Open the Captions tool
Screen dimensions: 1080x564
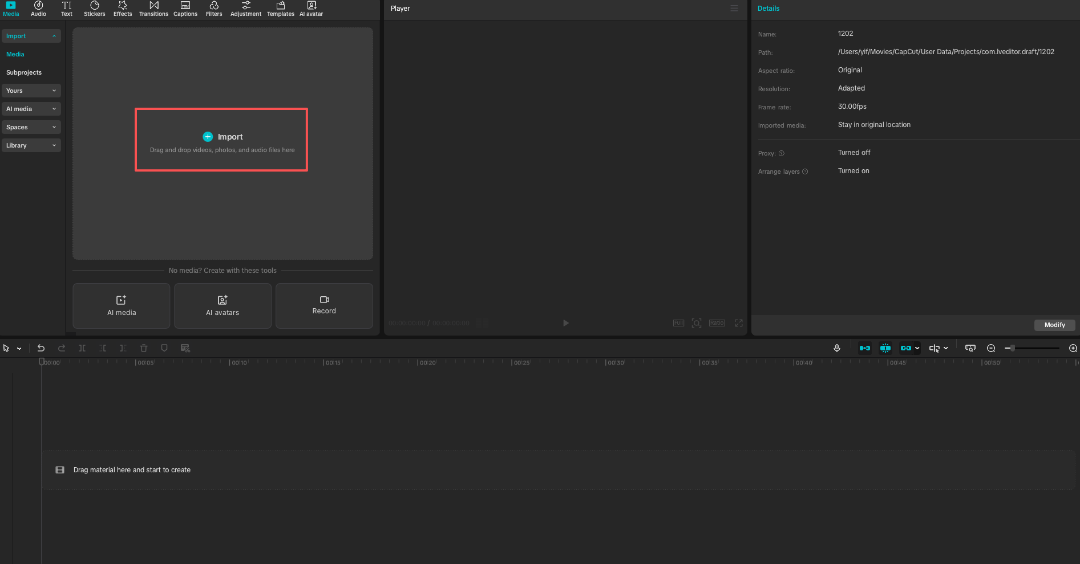click(x=185, y=9)
